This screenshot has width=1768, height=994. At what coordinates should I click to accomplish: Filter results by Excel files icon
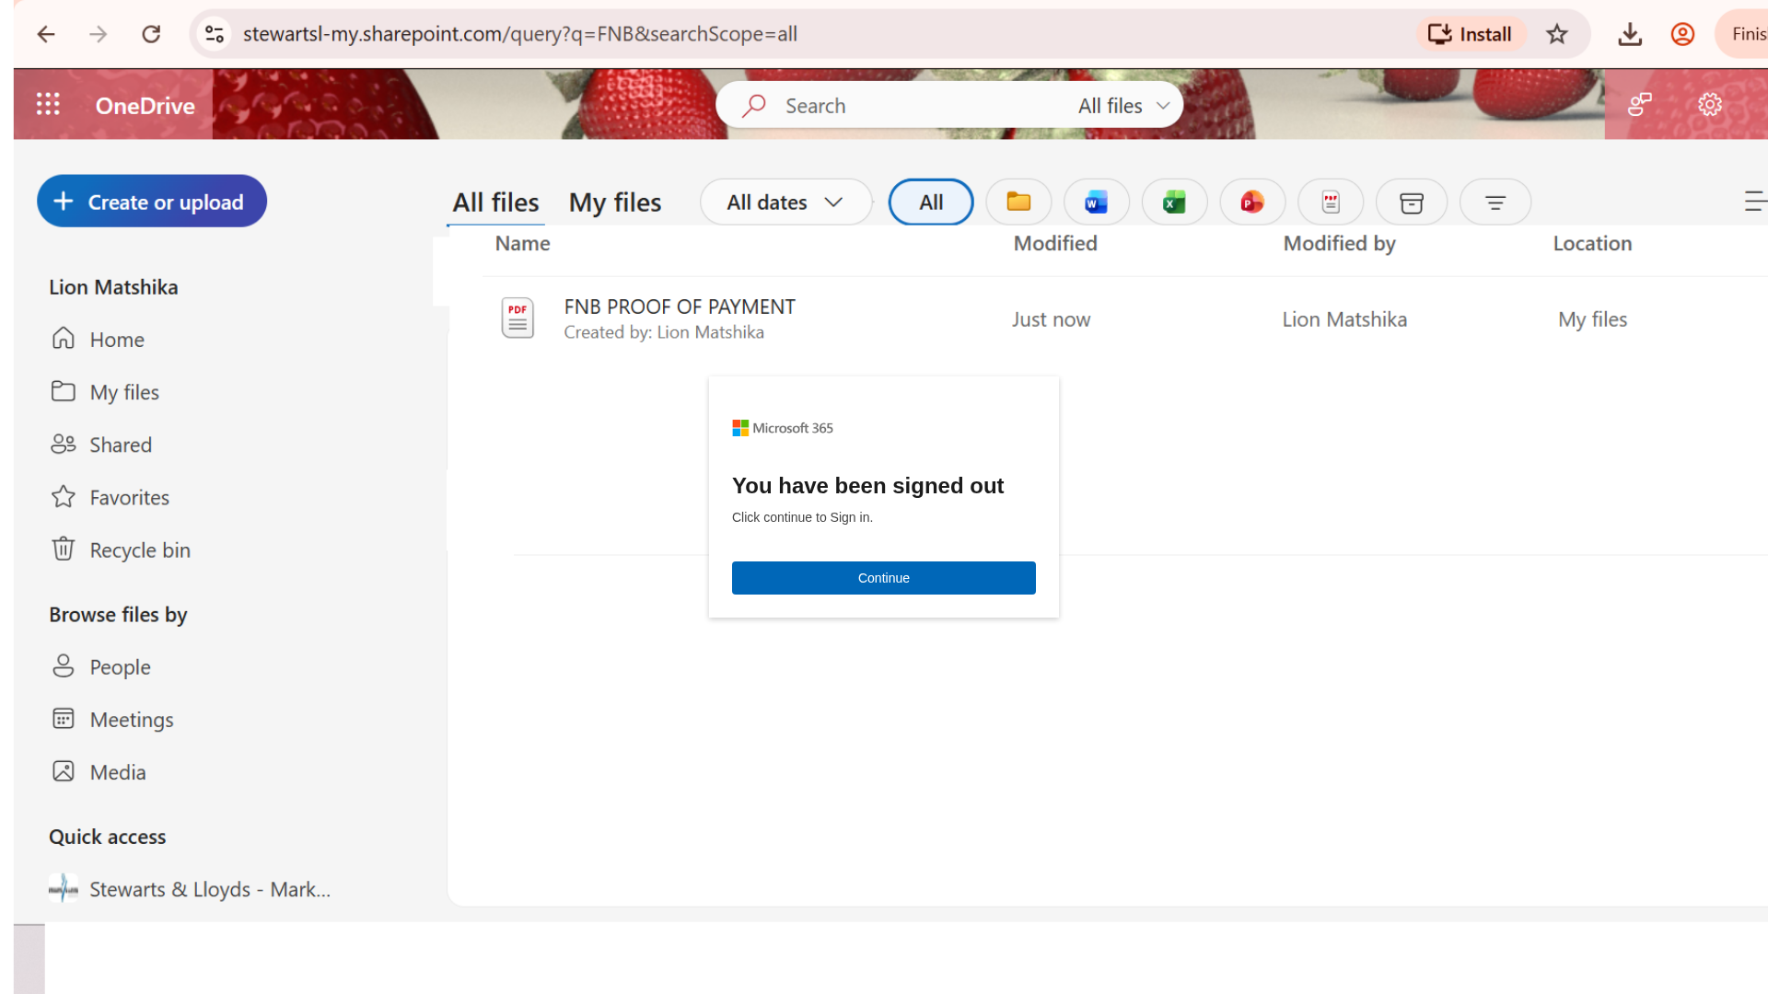click(1174, 202)
